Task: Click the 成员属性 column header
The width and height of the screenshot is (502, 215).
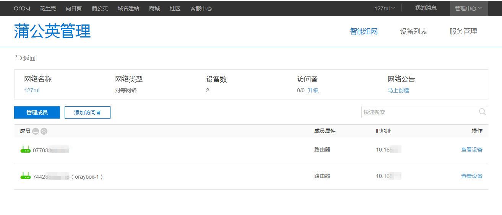Action: point(325,131)
